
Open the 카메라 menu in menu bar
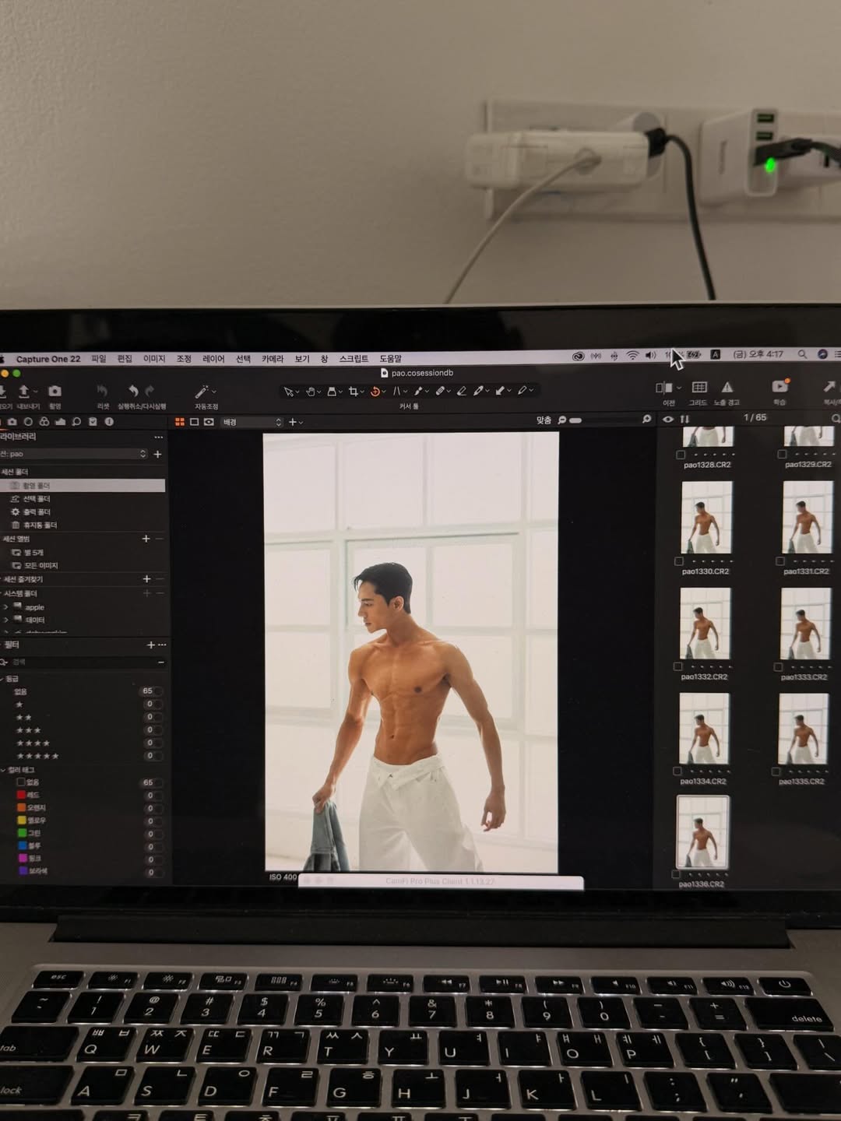[x=272, y=359]
